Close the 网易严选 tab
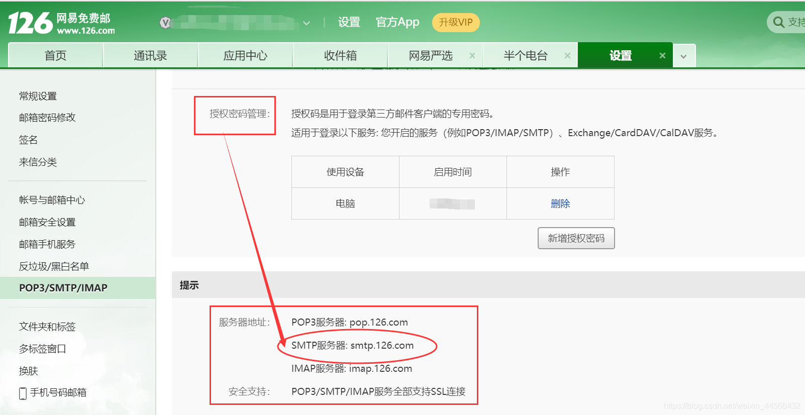 click(472, 56)
